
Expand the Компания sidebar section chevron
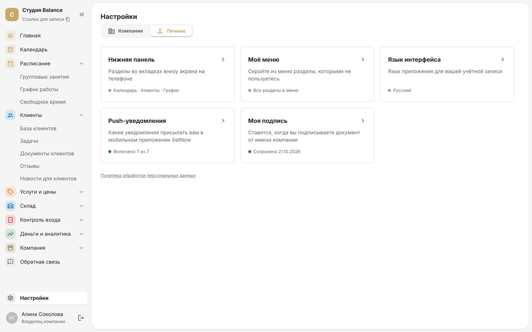(x=81, y=248)
